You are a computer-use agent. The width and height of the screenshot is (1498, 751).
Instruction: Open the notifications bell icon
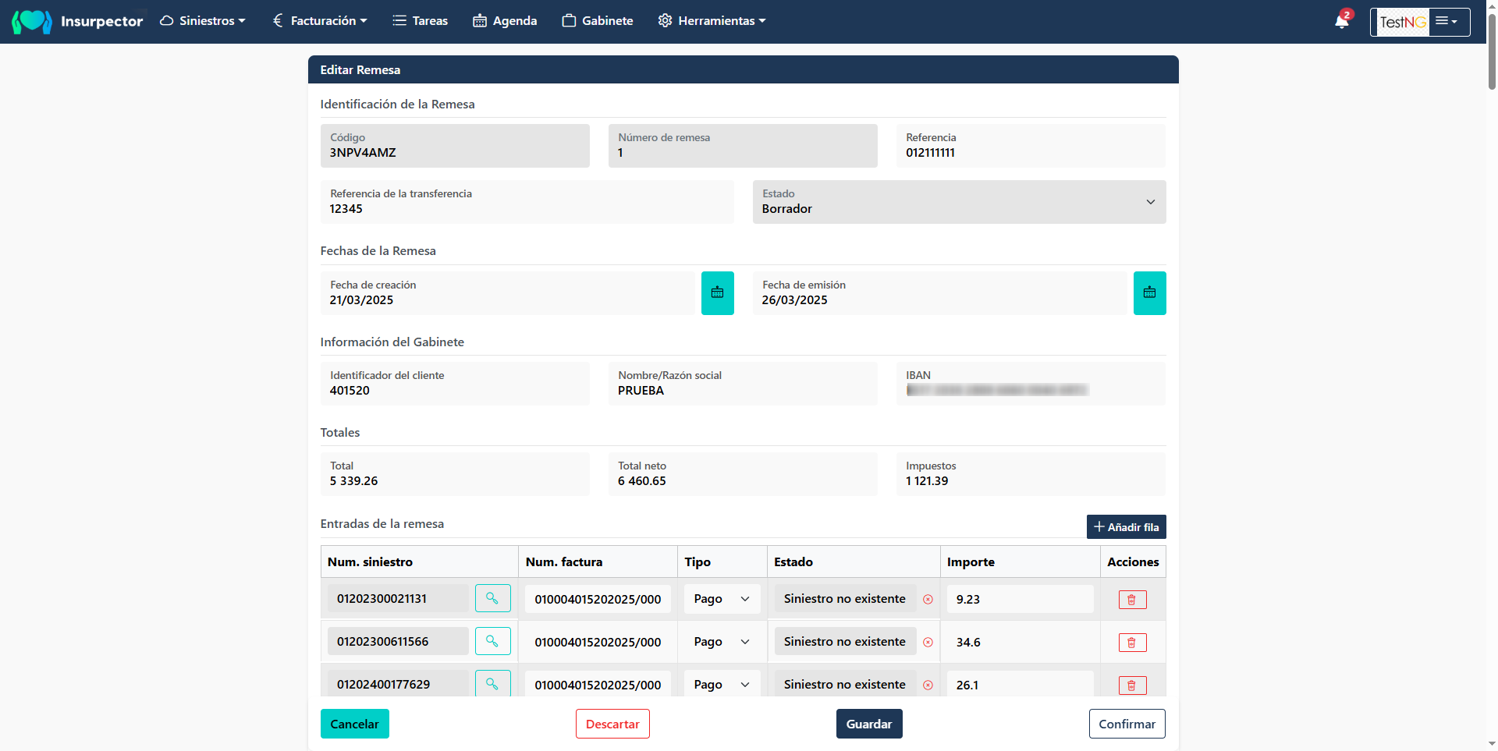pos(1341,21)
